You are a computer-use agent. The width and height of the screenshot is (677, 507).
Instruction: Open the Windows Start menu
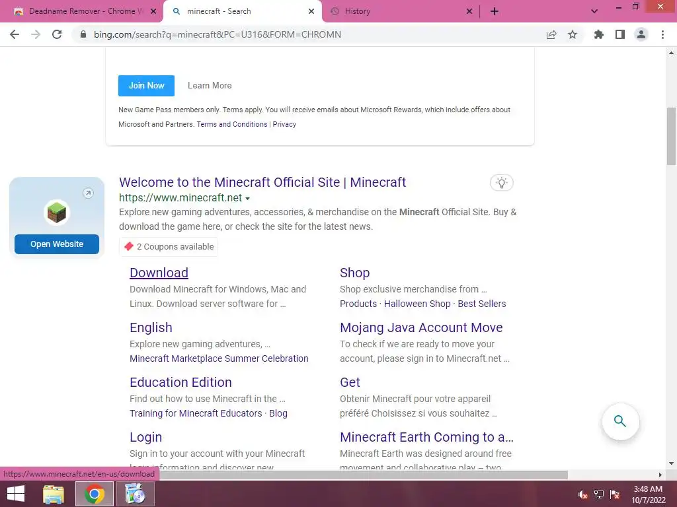click(16, 494)
